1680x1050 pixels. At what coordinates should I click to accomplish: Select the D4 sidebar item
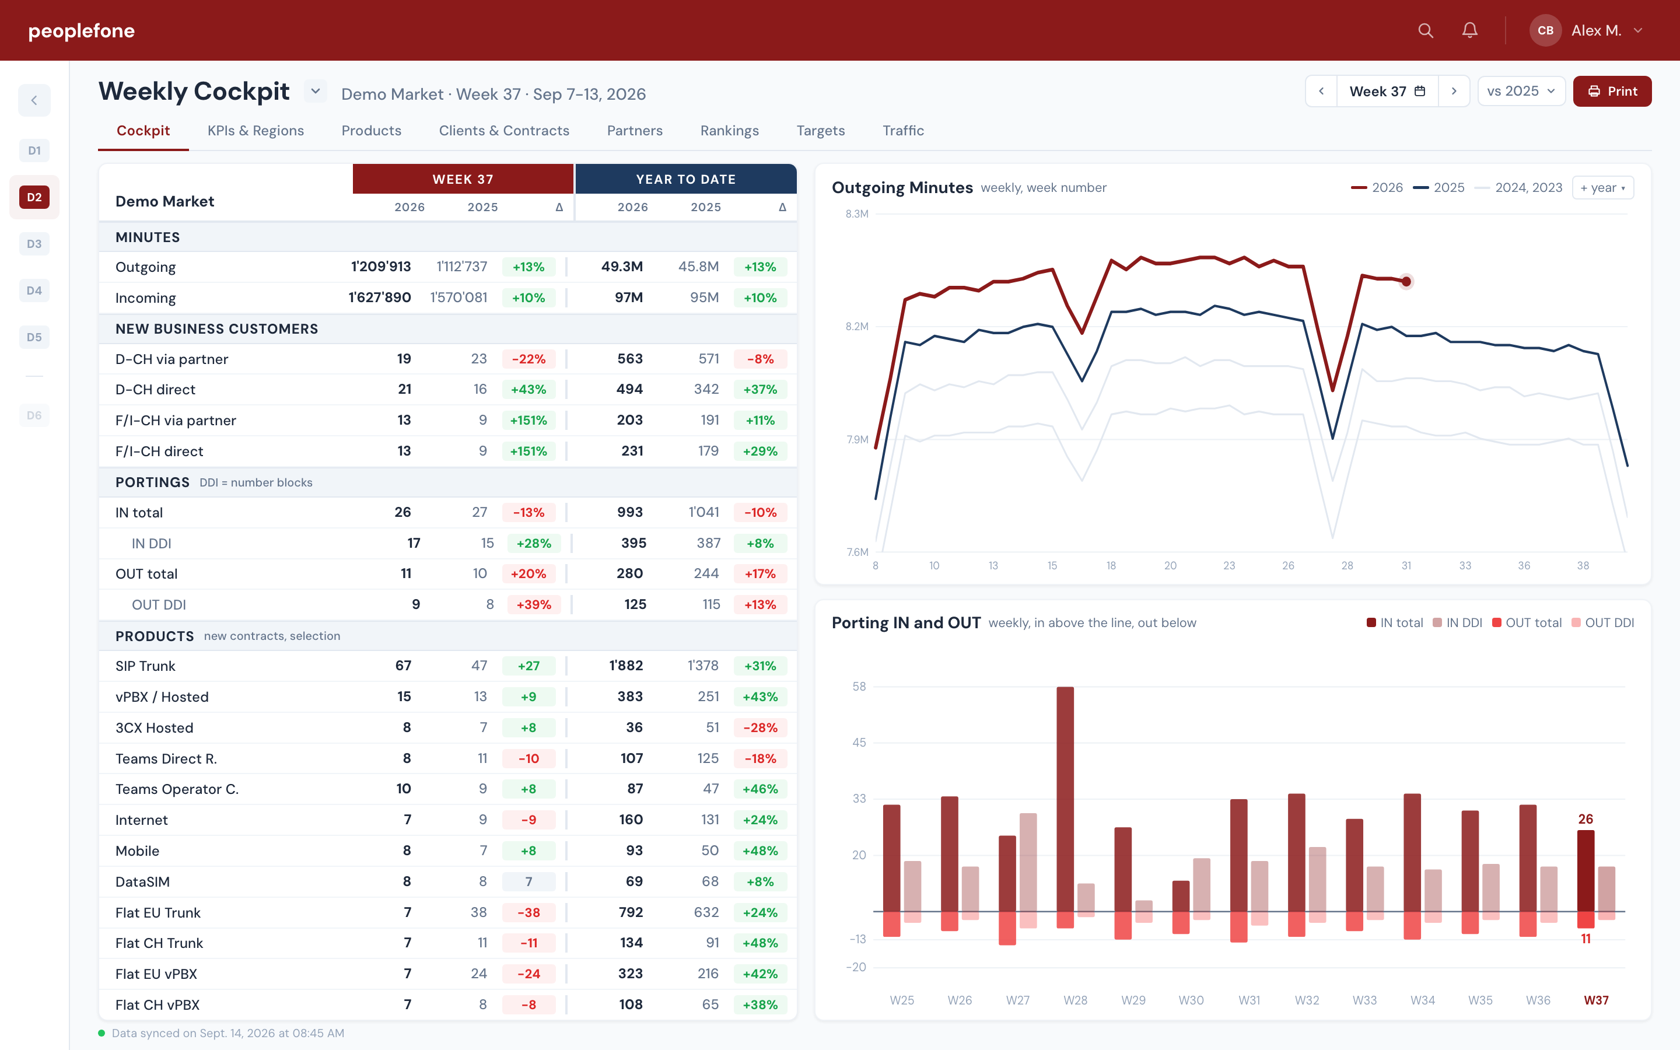pyautogui.click(x=34, y=291)
